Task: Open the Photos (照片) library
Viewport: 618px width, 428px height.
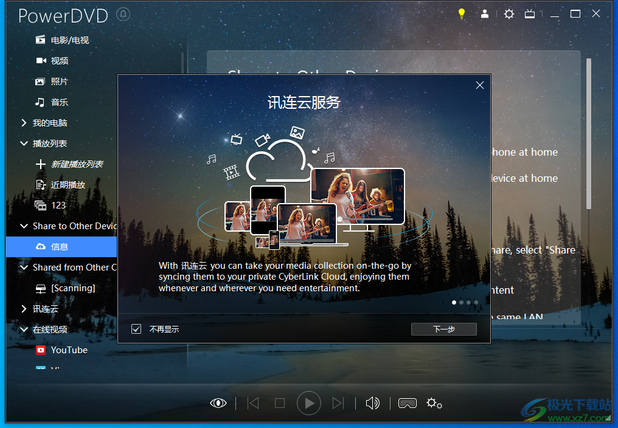Action: click(x=52, y=81)
